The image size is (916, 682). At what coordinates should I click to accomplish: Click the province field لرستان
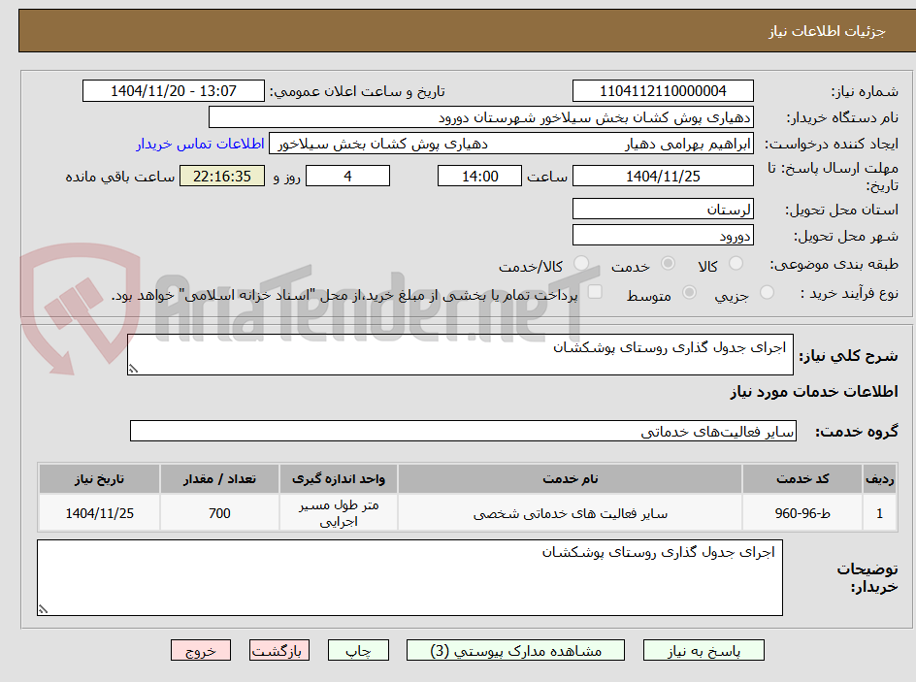(663, 209)
